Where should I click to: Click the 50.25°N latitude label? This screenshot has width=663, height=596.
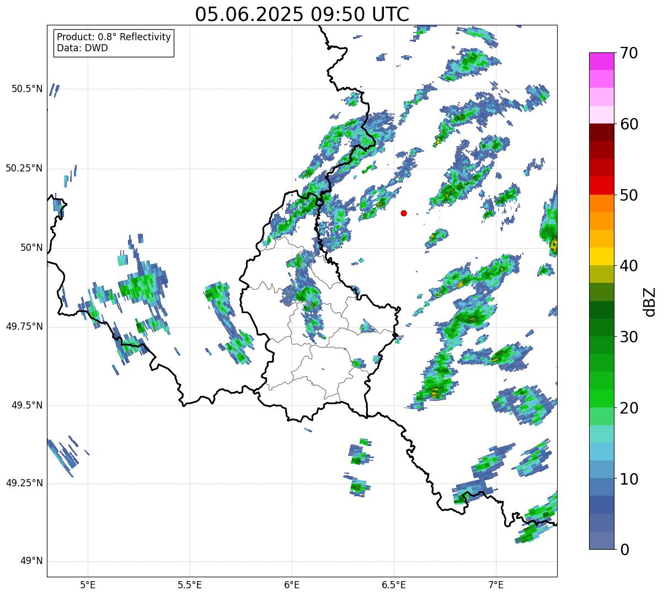24,168
